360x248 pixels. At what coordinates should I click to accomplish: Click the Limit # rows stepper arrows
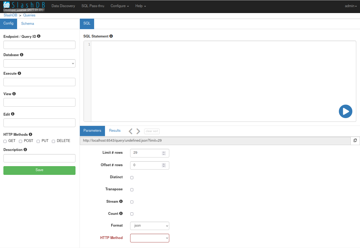(164, 153)
